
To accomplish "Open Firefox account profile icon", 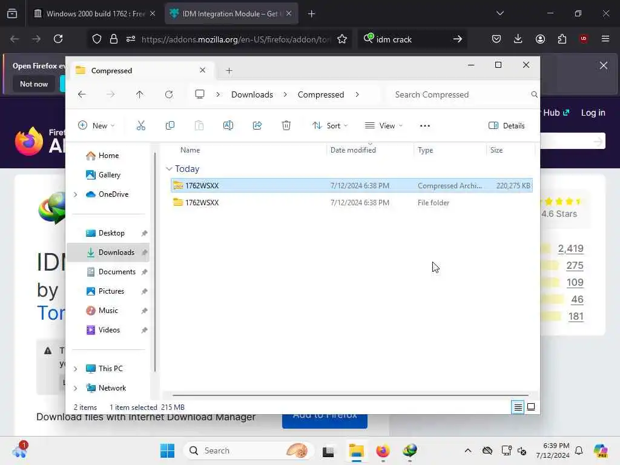I will 540,39.
